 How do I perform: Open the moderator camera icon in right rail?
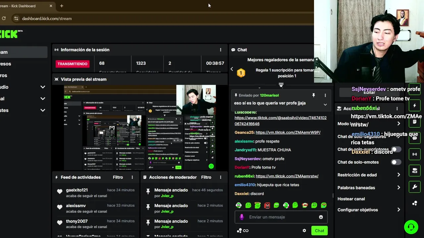tap(414, 171)
